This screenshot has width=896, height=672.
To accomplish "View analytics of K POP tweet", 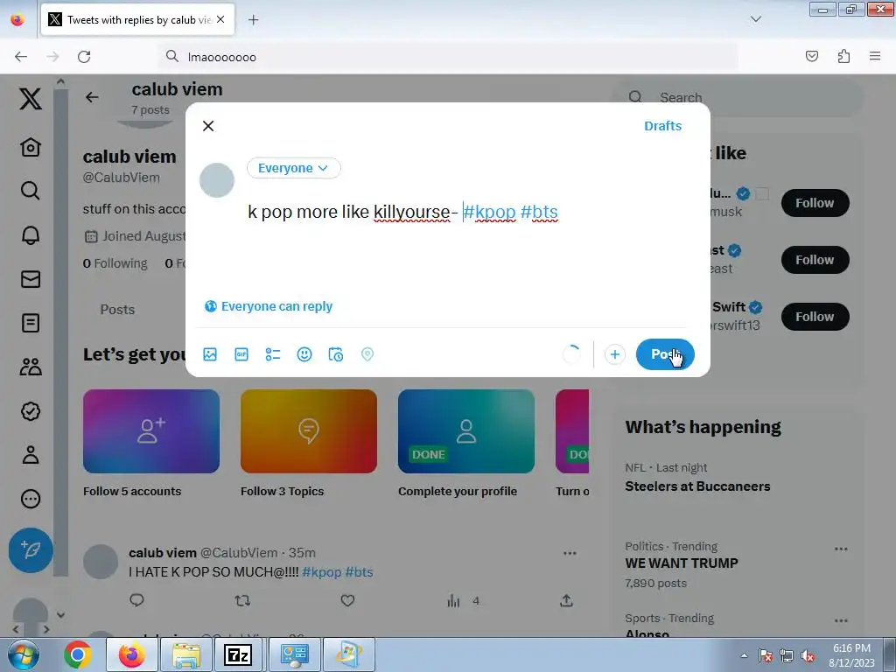I will pos(463,600).
